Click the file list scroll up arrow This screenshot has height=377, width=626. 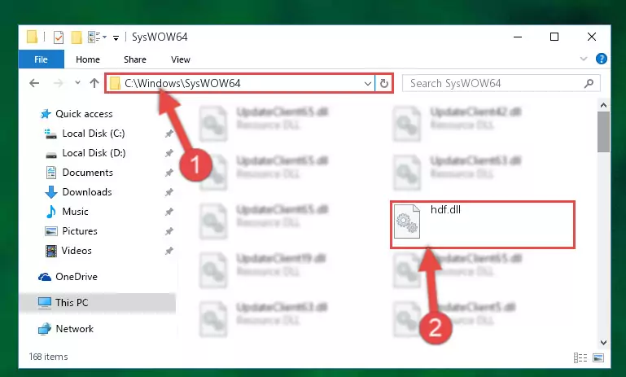[x=603, y=105]
